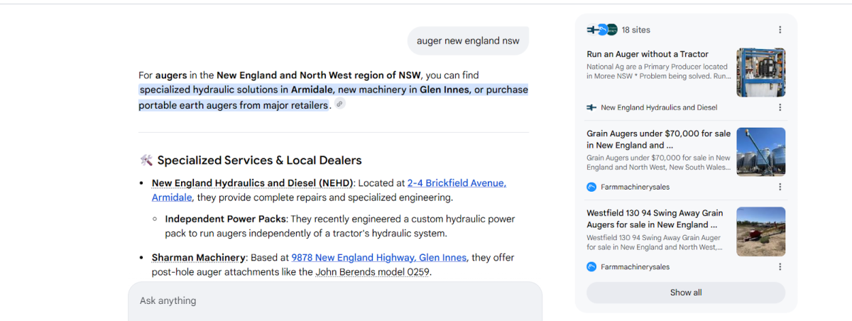The image size is (852, 321).
Task: Open the three-dot menu beside 18 sites
Action: tap(780, 30)
